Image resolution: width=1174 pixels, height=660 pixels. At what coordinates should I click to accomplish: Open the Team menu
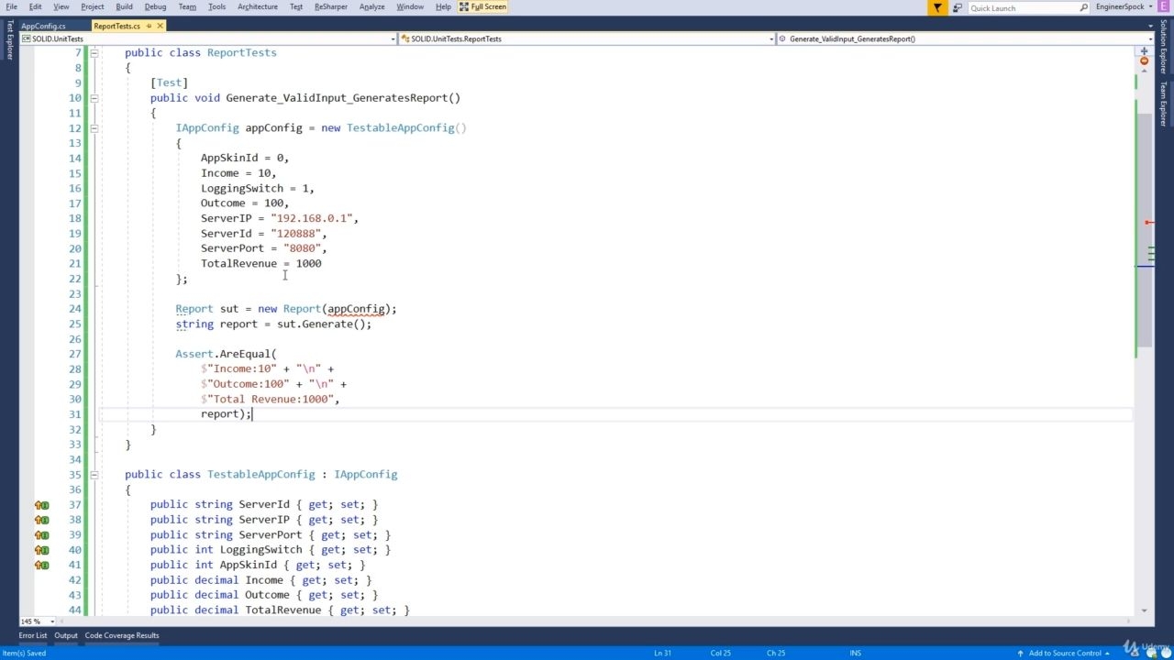[187, 7]
